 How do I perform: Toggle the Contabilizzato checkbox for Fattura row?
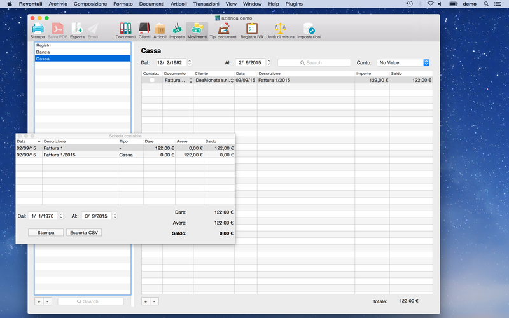pos(152,80)
